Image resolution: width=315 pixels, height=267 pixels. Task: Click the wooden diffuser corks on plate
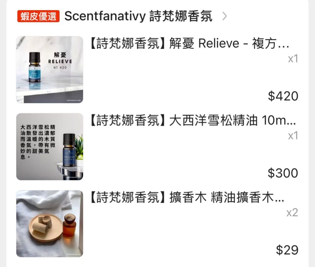(x=42, y=224)
